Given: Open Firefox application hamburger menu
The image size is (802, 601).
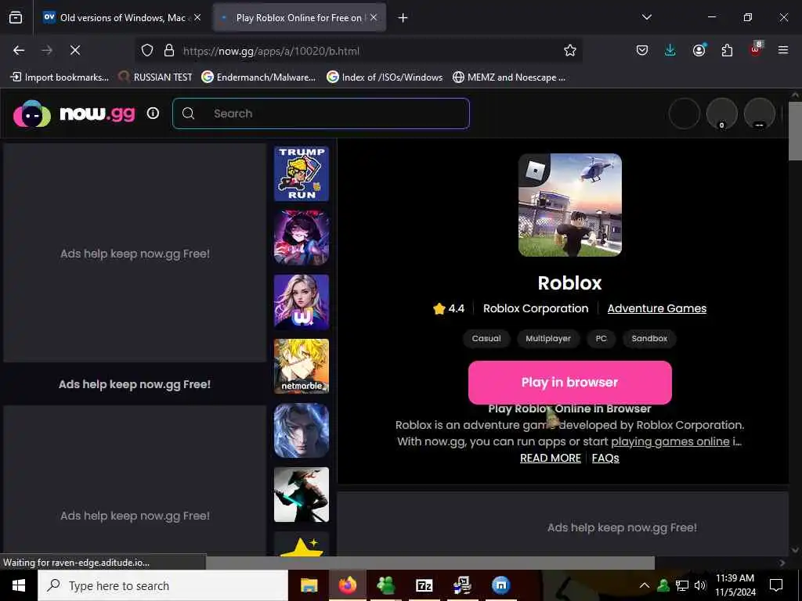Looking at the screenshot, I should (x=782, y=50).
